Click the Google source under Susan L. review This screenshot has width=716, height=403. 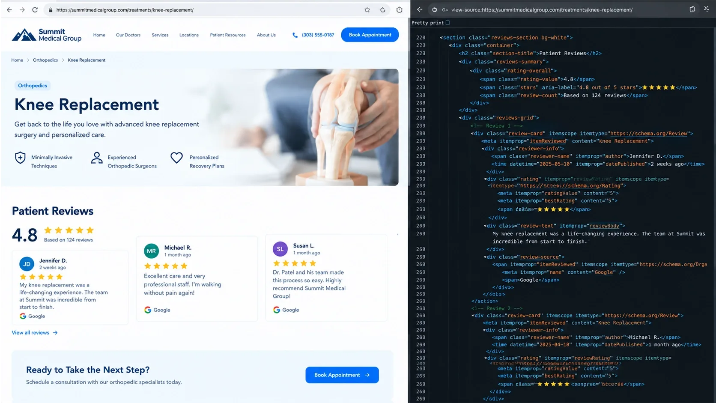[286, 310]
